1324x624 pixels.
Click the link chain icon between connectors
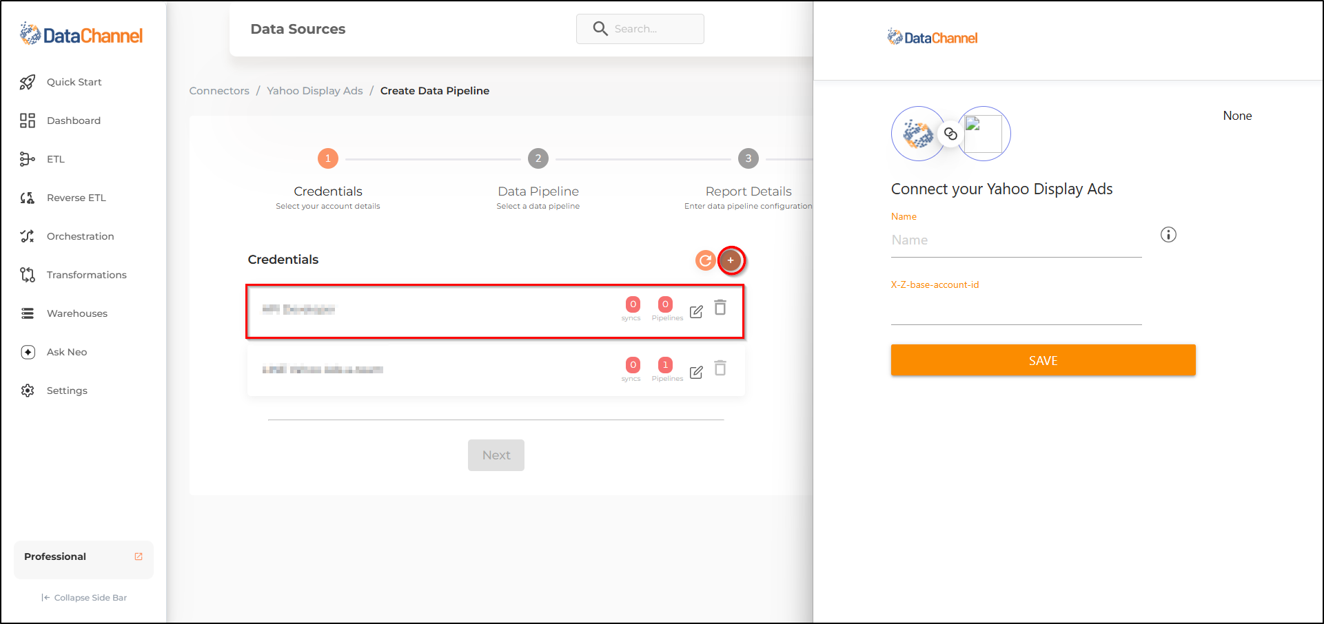coord(951,134)
